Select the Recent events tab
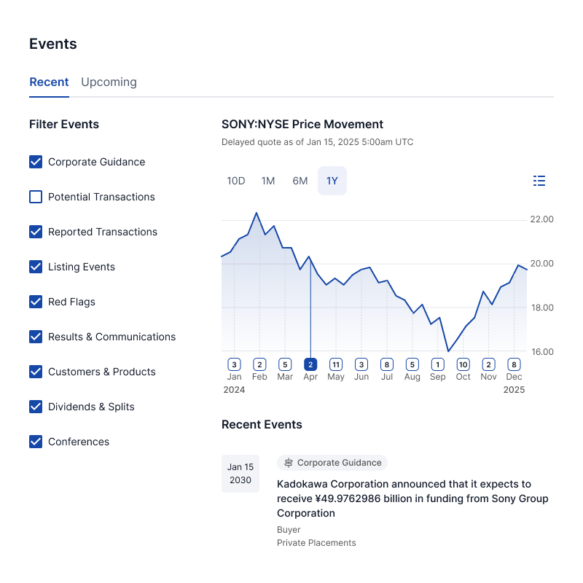 [x=49, y=82]
